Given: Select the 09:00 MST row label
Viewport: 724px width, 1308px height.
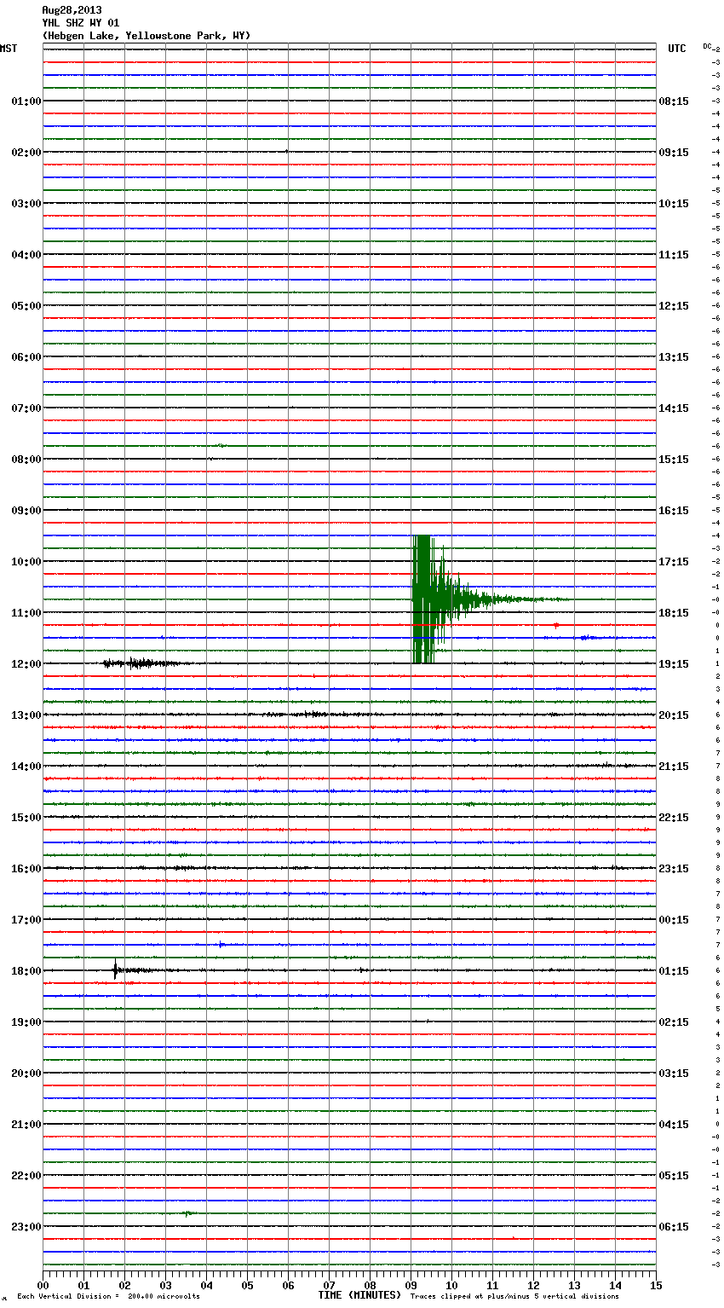Looking at the screenshot, I should click(x=26, y=511).
